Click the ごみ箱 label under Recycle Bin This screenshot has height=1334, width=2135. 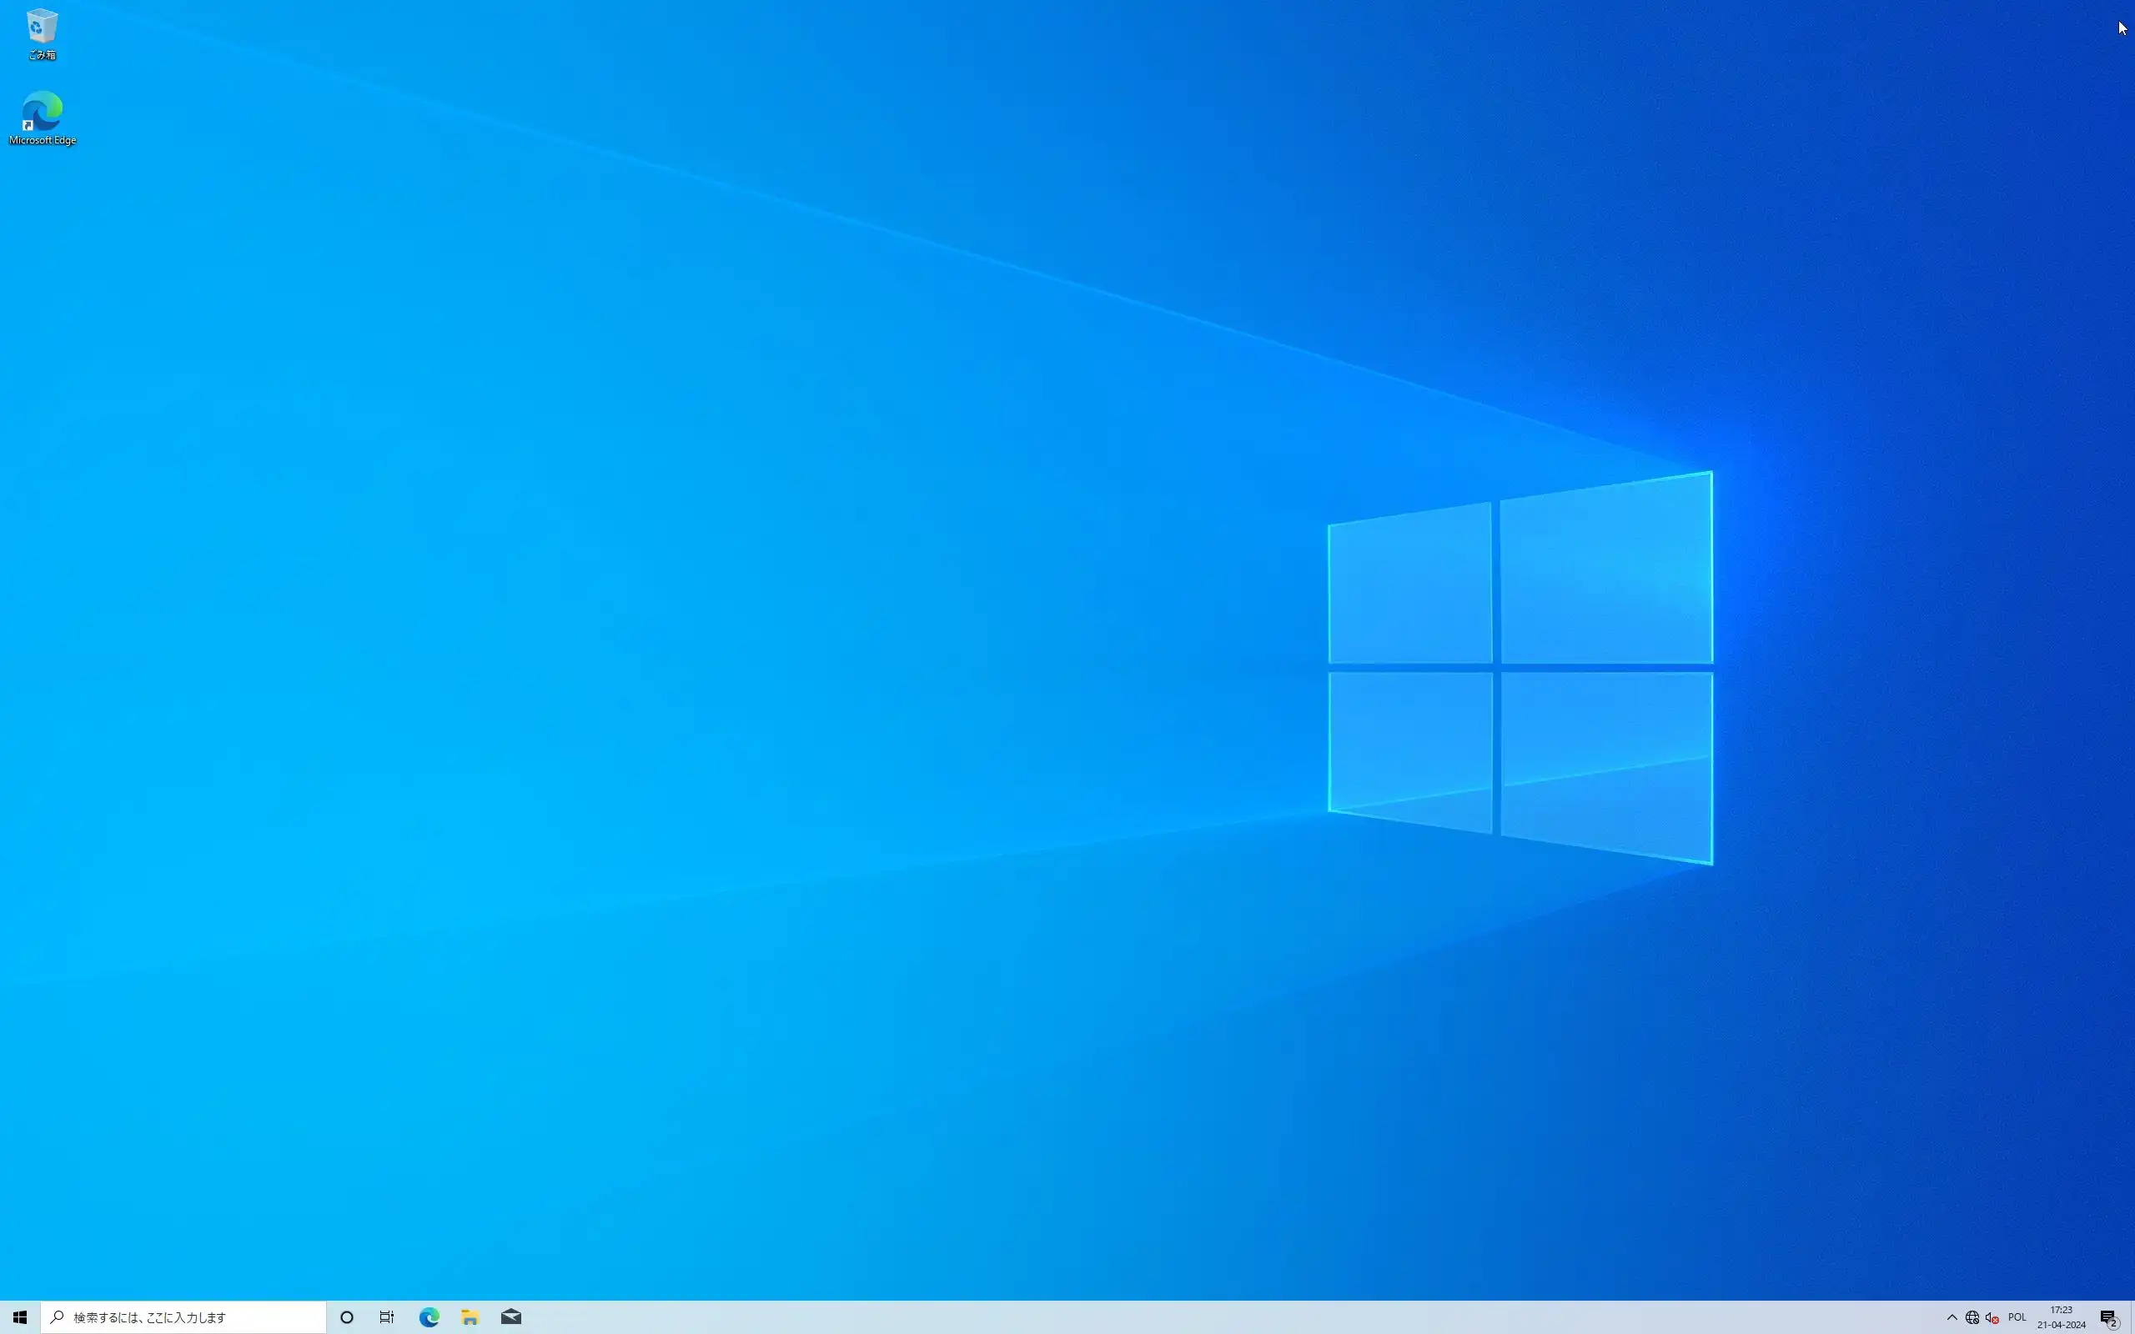pyautogui.click(x=42, y=55)
